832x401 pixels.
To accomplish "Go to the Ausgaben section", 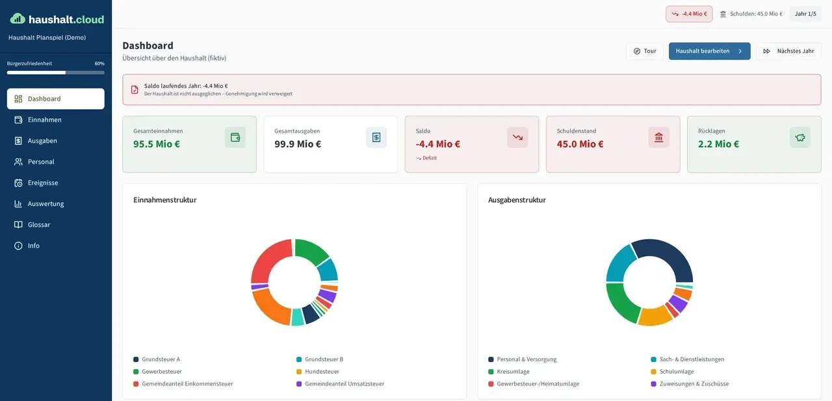I will tap(56, 140).
